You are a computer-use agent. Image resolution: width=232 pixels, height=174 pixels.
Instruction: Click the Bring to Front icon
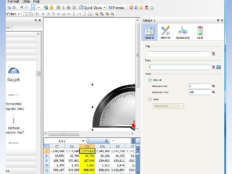click(x=96, y=14)
